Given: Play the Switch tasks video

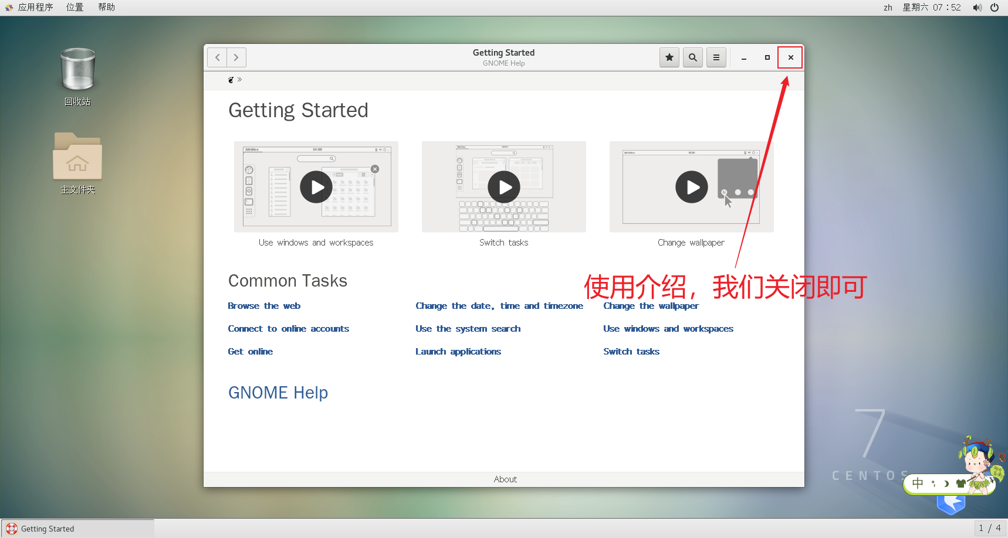Looking at the screenshot, I should tap(504, 187).
